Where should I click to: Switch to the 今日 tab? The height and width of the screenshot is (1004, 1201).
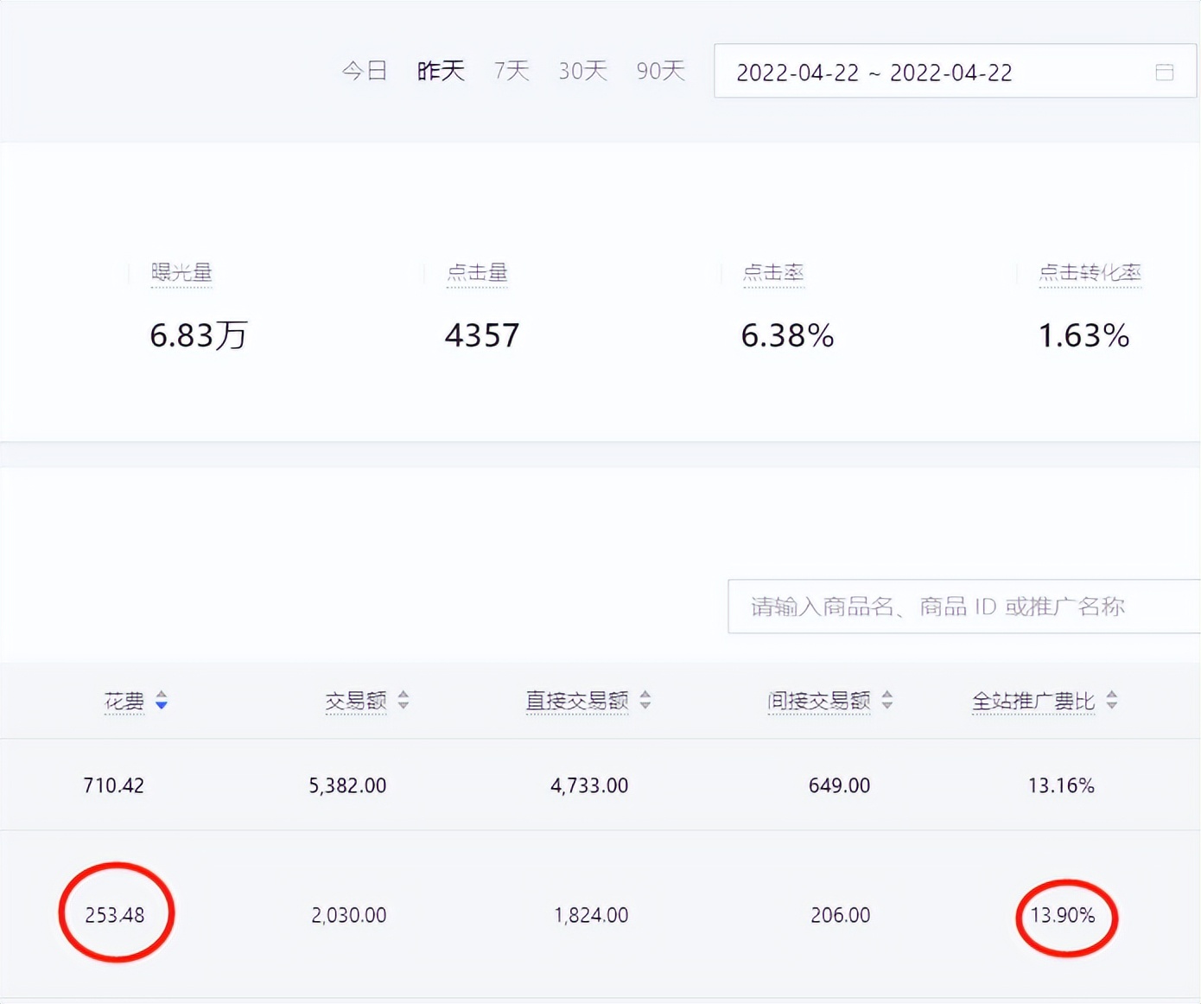(x=364, y=72)
